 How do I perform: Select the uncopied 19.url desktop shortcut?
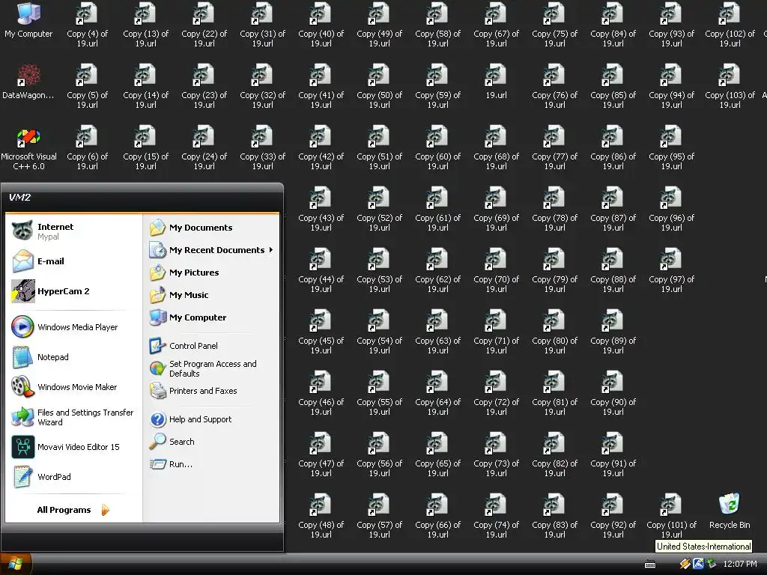(496, 82)
